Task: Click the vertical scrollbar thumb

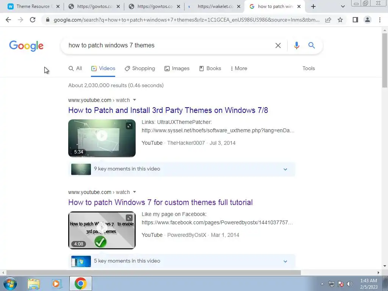Action: (x=385, y=60)
